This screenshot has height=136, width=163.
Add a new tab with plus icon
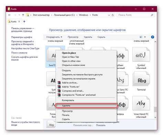coord(24,21)
